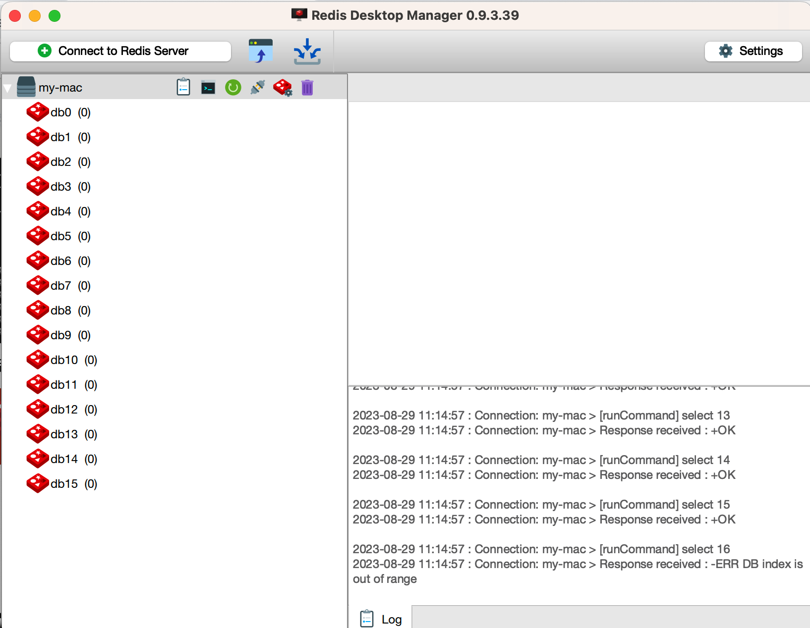Click the green plus icon in Connect button
The height and width of the screenshot is (628, 810).
click(45, 51)
